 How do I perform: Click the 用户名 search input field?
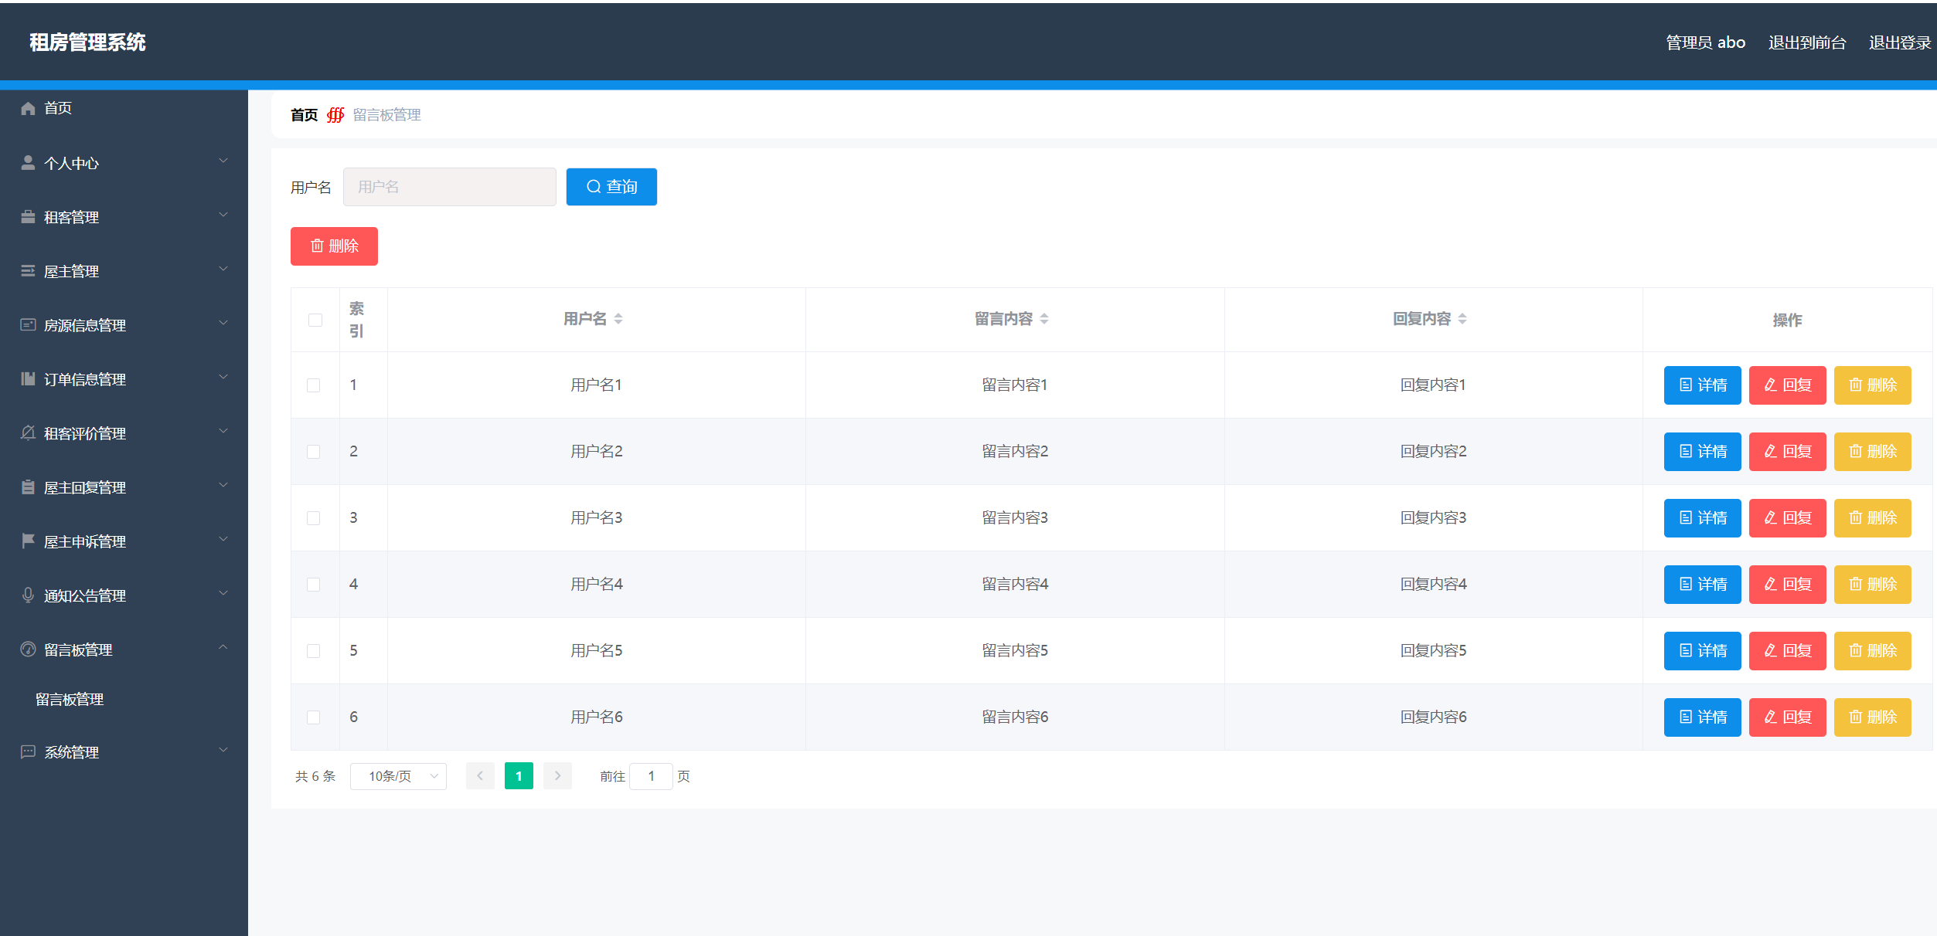click(x=449, y=187)
